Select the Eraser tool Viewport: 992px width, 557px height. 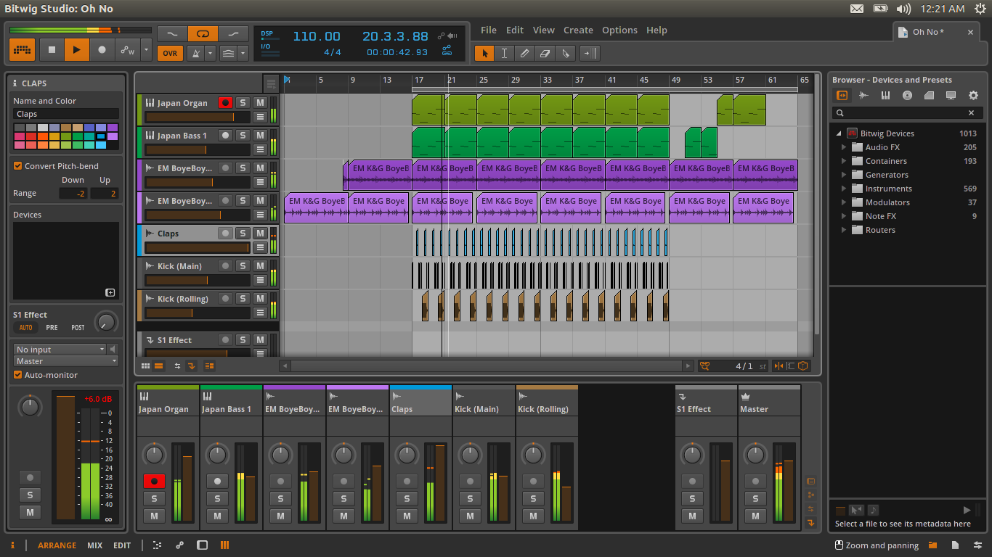tap(545, 53)
